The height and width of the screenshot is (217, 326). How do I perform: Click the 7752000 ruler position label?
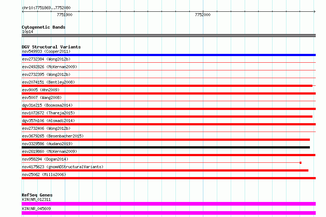[203, 15]
